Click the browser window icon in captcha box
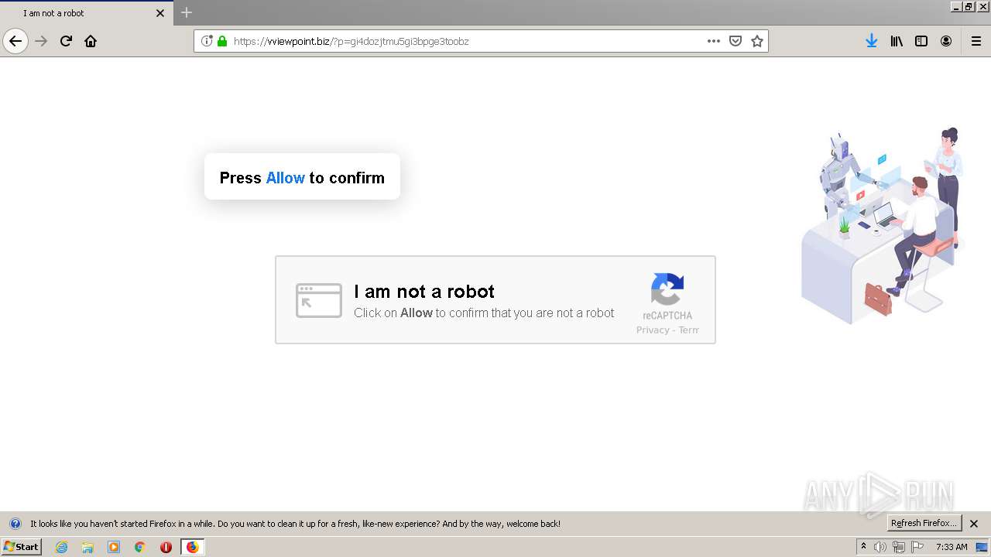 click(x=318, y=300)
